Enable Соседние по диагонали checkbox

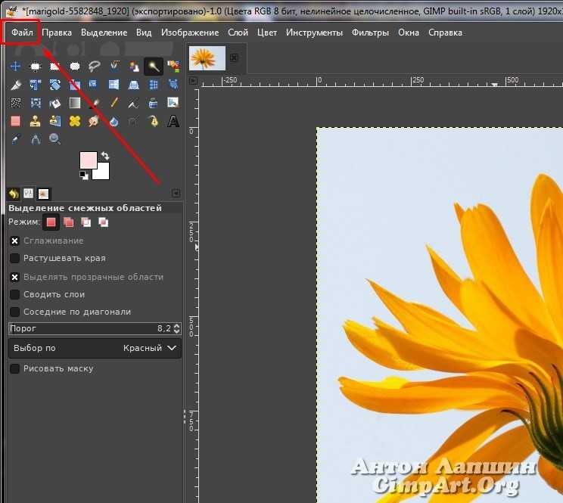click(14, 312)
